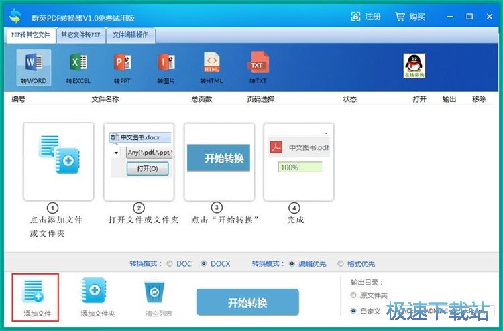Select the 编辑优先 conversion mode
503x331 pixels.
[x=292, y=263]
